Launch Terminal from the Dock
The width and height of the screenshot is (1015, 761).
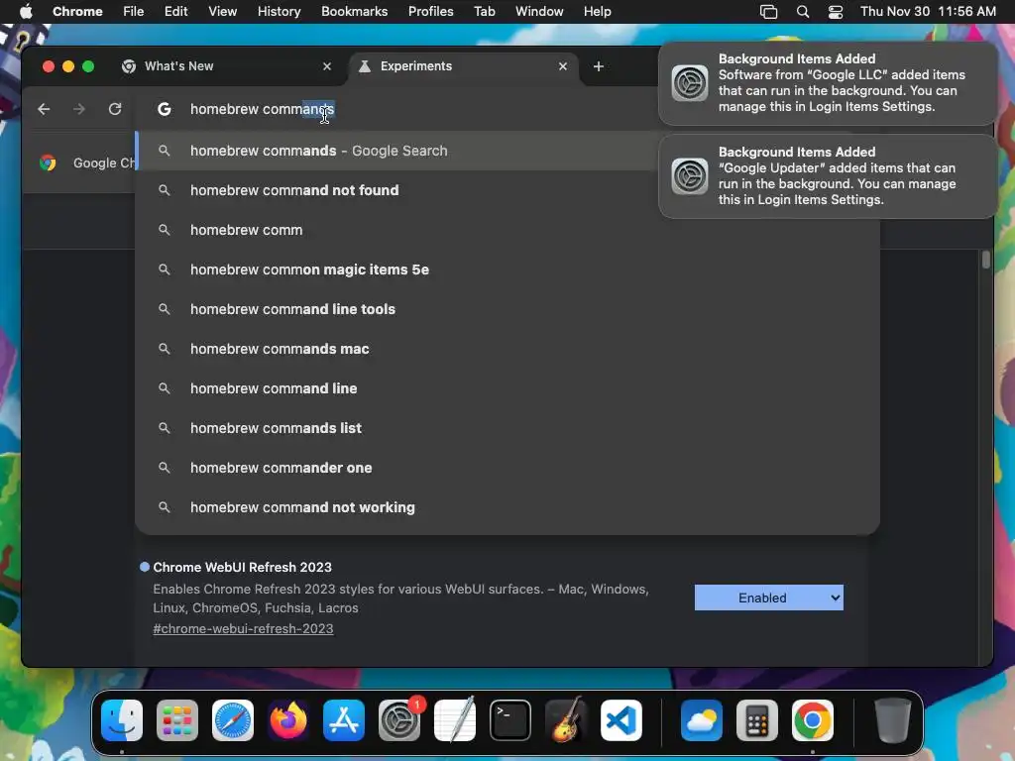coord(510,720)
